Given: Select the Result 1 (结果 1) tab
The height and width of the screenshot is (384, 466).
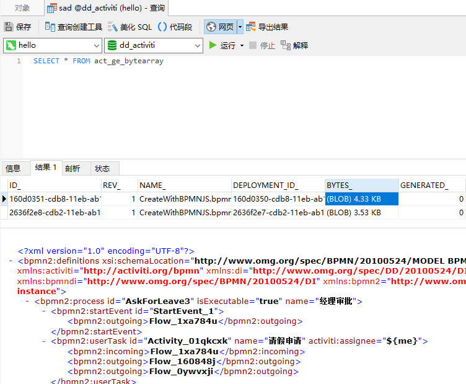Looking at the screenshot, I should (x=46, y=167).
